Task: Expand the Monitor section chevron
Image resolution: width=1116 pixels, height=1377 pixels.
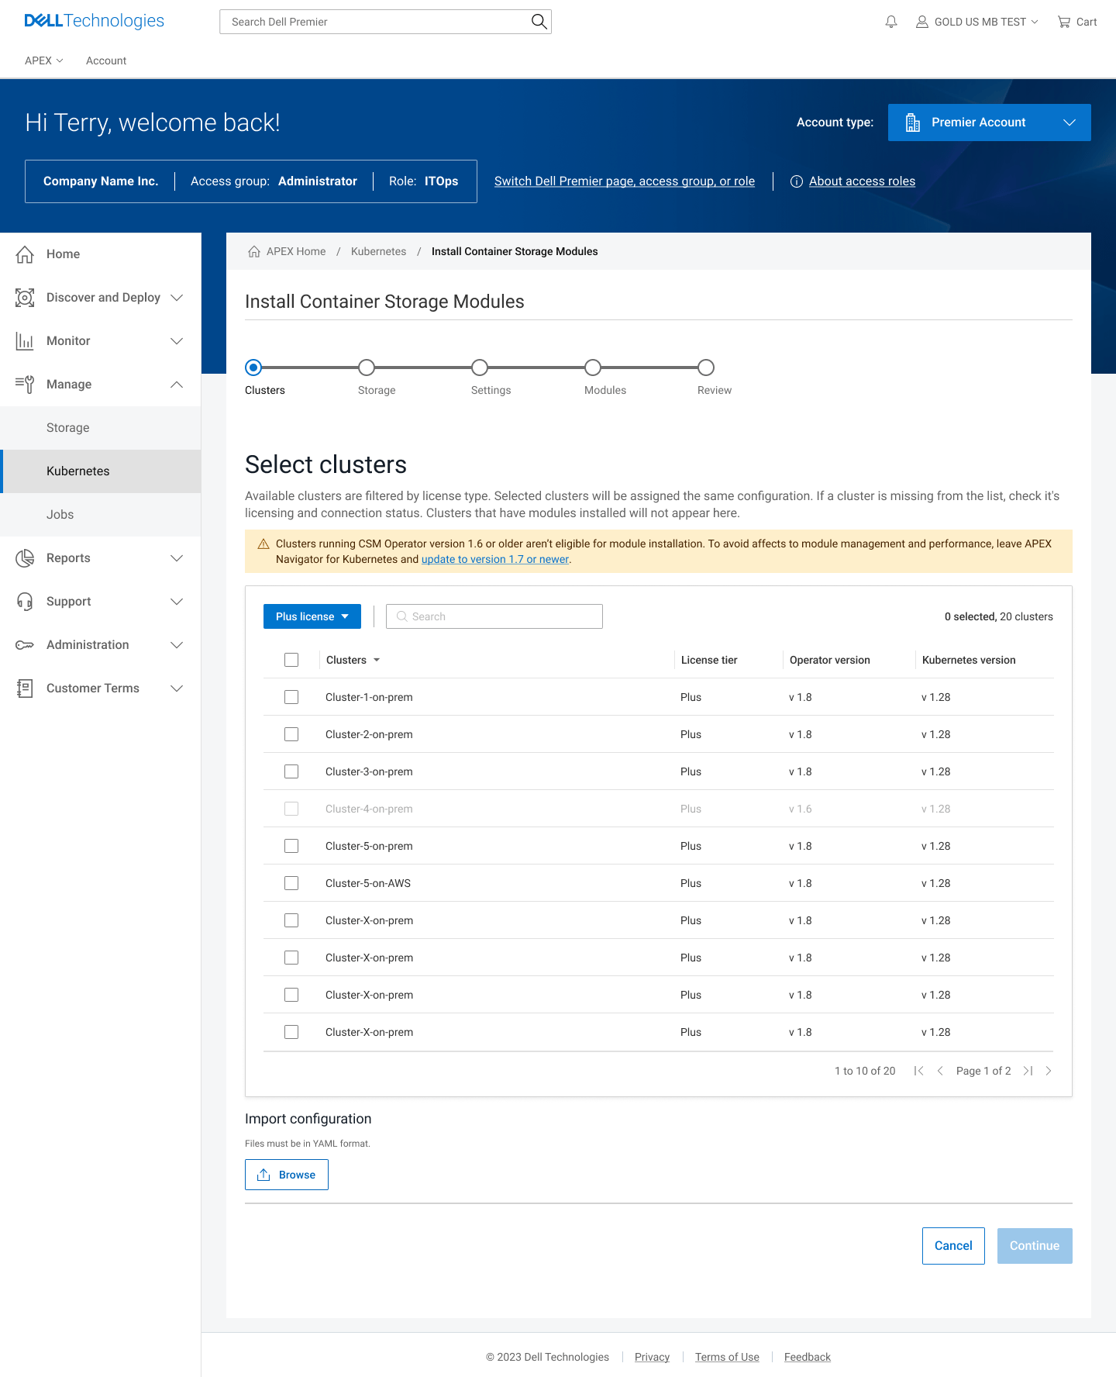Action: (177, 341)
